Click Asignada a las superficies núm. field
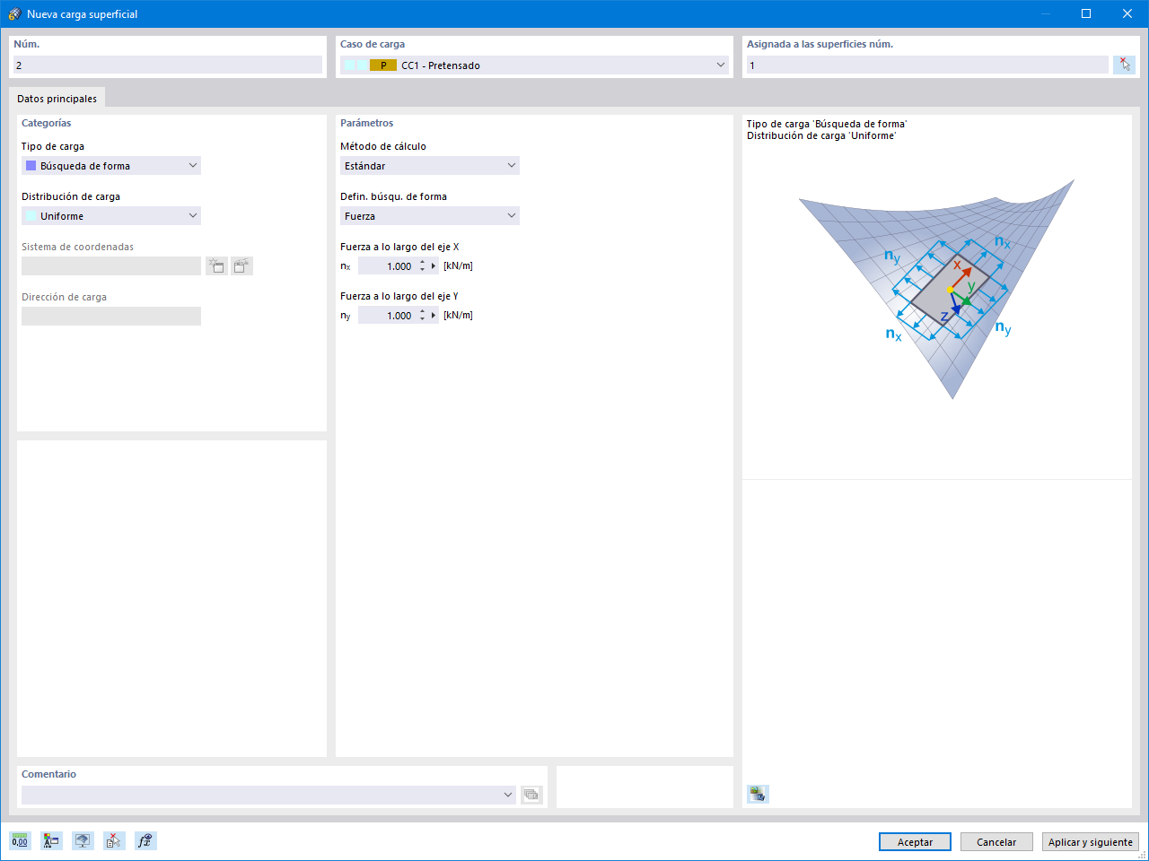 coord(927,65)
